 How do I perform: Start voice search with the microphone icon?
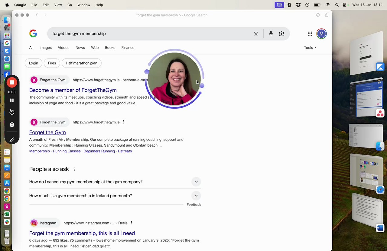271,33
